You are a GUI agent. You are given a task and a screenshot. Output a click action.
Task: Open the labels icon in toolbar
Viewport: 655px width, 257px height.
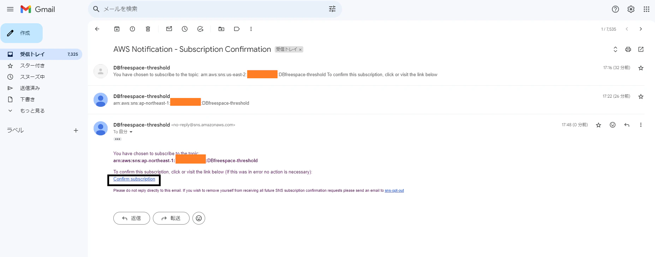(x=237, y=29)
